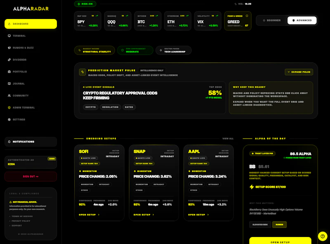Click the Notifications bell icon
330x244 pixels.
[9, 142]
